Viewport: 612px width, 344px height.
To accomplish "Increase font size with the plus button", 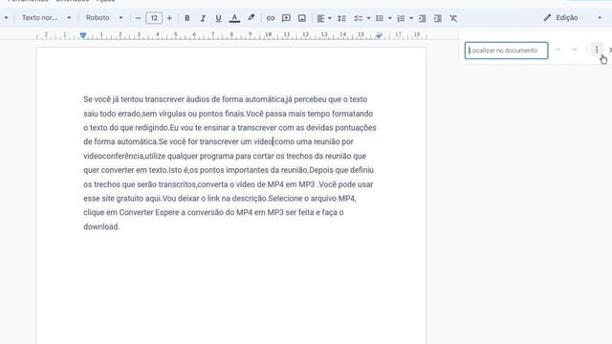I will pos(169,18).
